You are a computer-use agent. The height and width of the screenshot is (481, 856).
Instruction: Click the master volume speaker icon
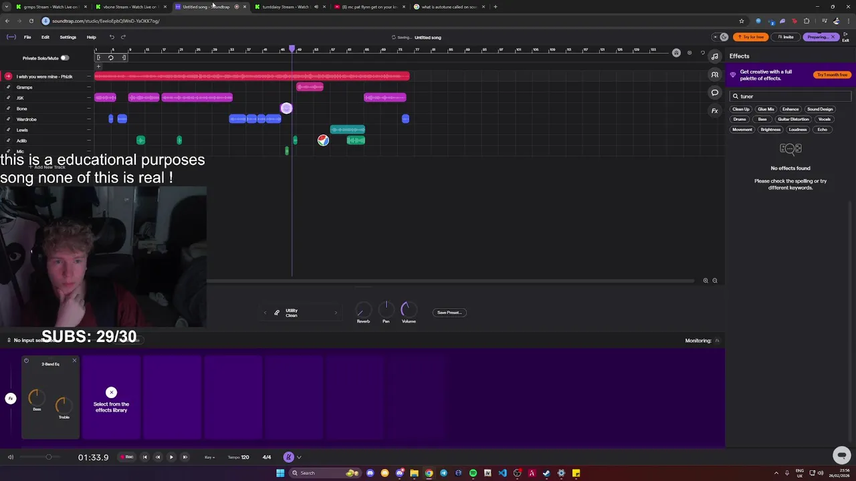(x=10, y=457)
